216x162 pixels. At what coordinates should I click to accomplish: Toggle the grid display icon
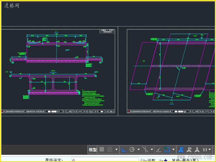pyautogui.click(x=102, y=149)
